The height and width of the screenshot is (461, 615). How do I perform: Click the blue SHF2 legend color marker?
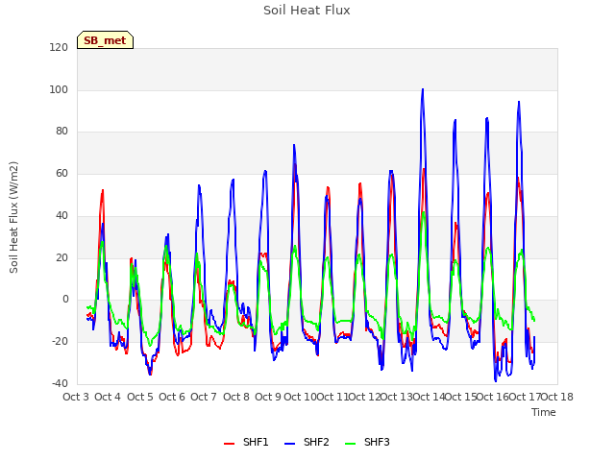pyautogui.click(x=289, y=443)
